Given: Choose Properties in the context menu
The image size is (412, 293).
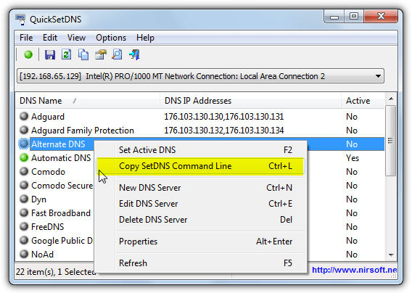Looking at the screenshot, I should 200,242.
